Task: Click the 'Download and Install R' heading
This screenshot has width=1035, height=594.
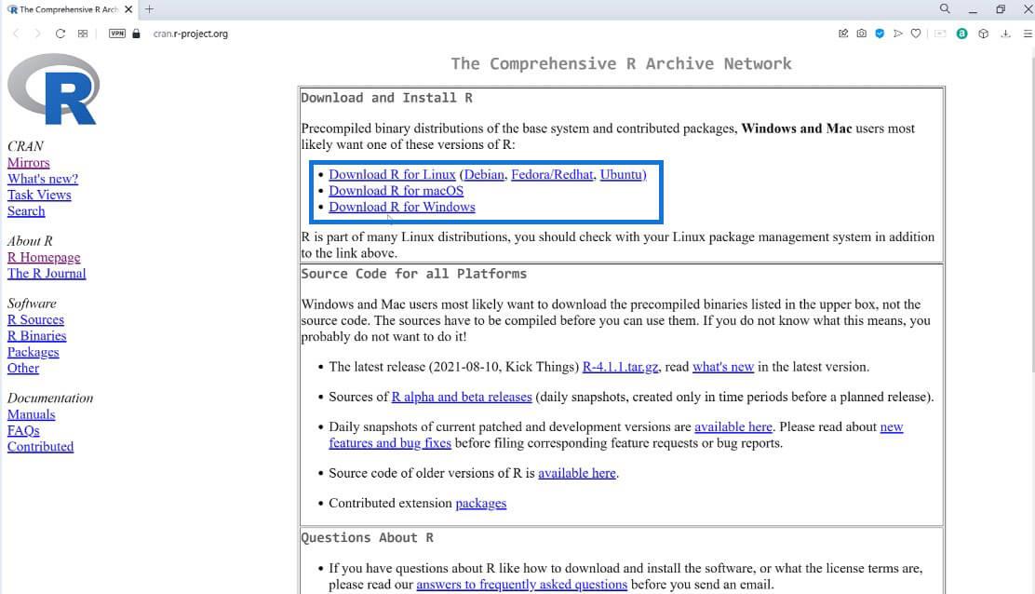Action: point(387,98)
